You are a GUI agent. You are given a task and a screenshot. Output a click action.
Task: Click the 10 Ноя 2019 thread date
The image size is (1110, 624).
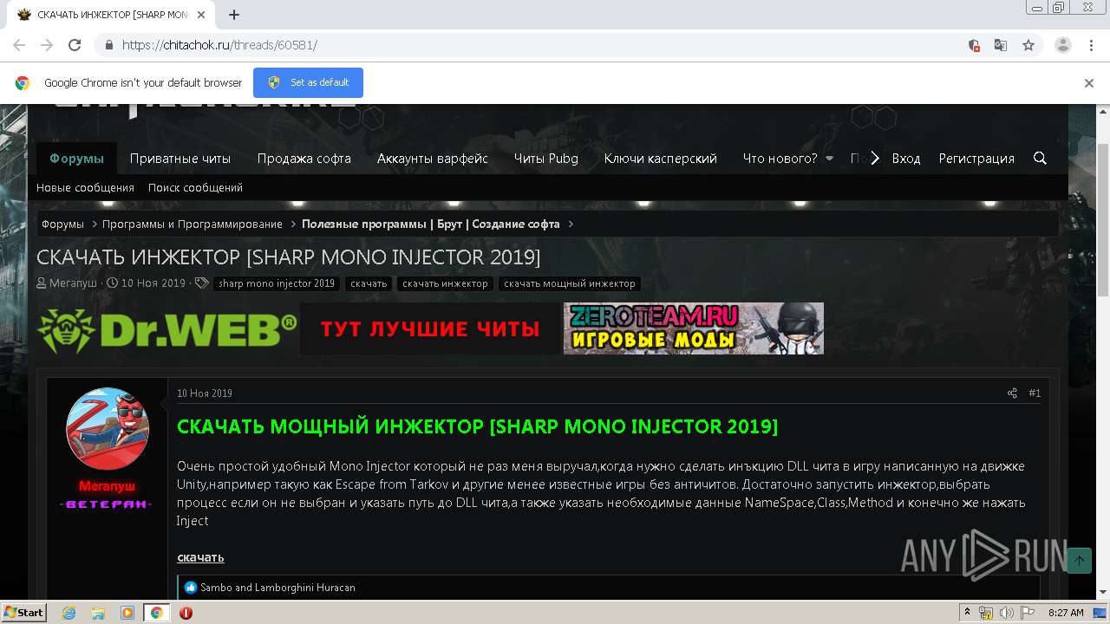[x=153, y=283]
